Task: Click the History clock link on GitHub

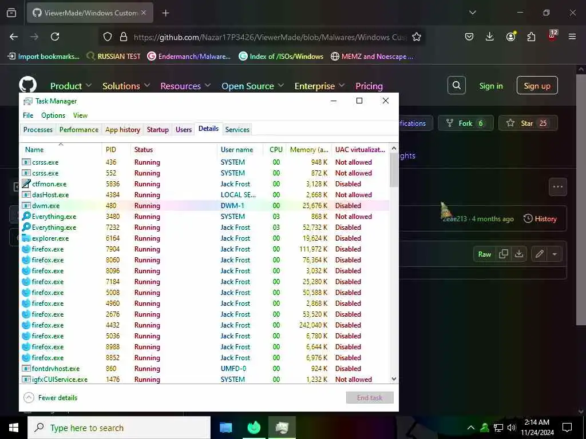Action: (540, 219)
